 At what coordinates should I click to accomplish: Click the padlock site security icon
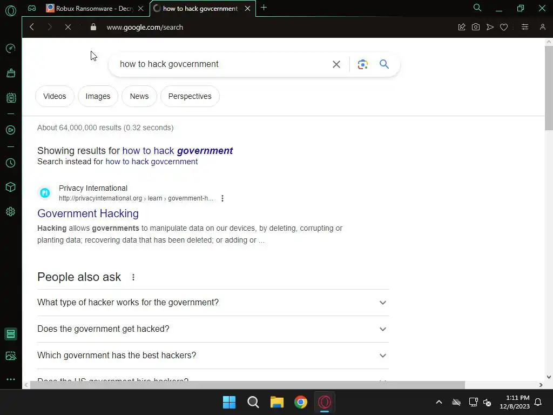tap(93, 27)
